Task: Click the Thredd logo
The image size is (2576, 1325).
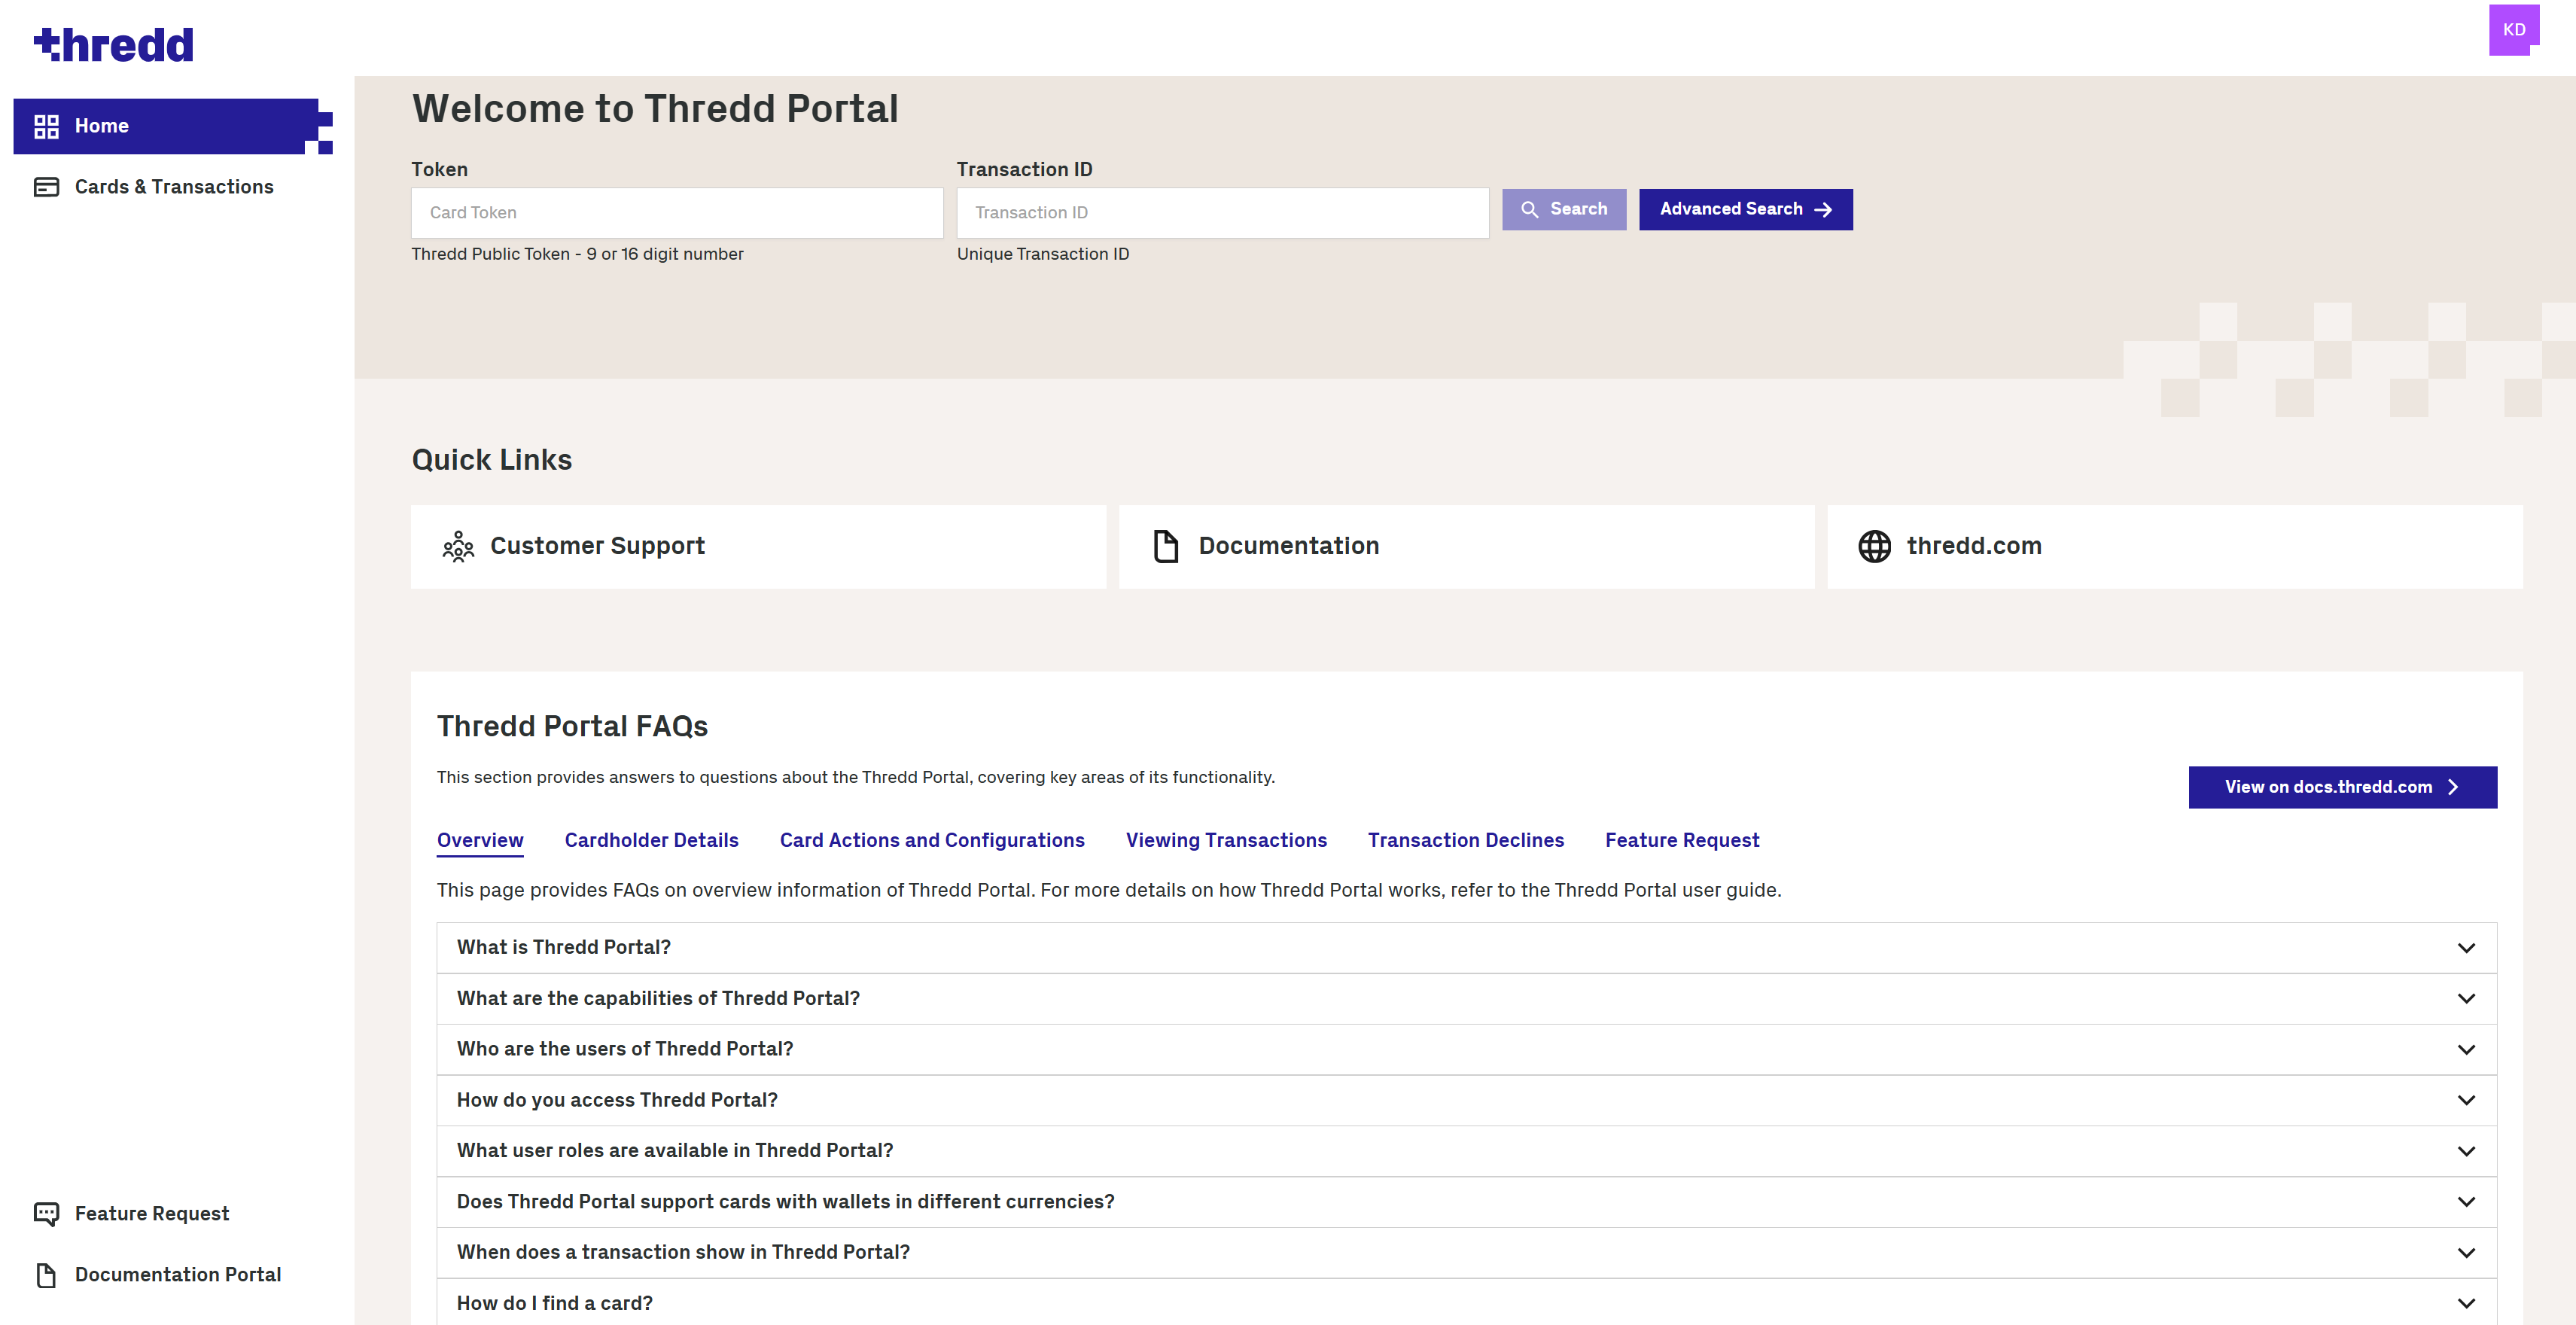Action: pos(114,44)
